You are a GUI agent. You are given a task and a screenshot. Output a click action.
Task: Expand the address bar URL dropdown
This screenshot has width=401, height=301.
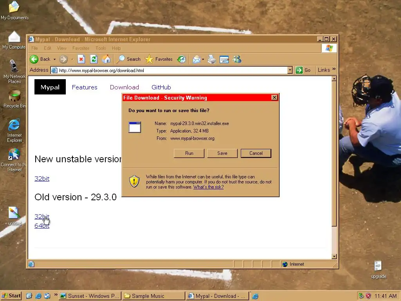pos(290,70)
